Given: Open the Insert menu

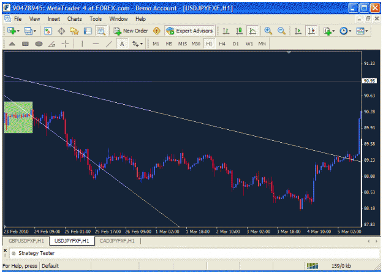Looking at the screenshot, I should [54, 19].
